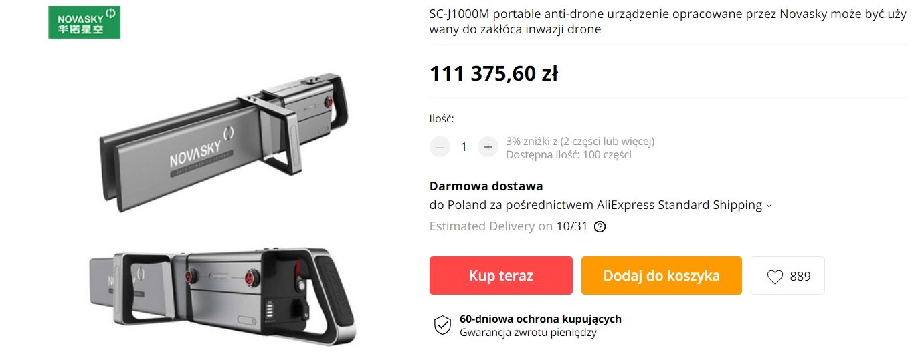The height and width of the screenshot is (364, 918).
Task: Click the Estimated Delivery on 10/31 text
Action: pyautogui.click(x=509, y=226)
